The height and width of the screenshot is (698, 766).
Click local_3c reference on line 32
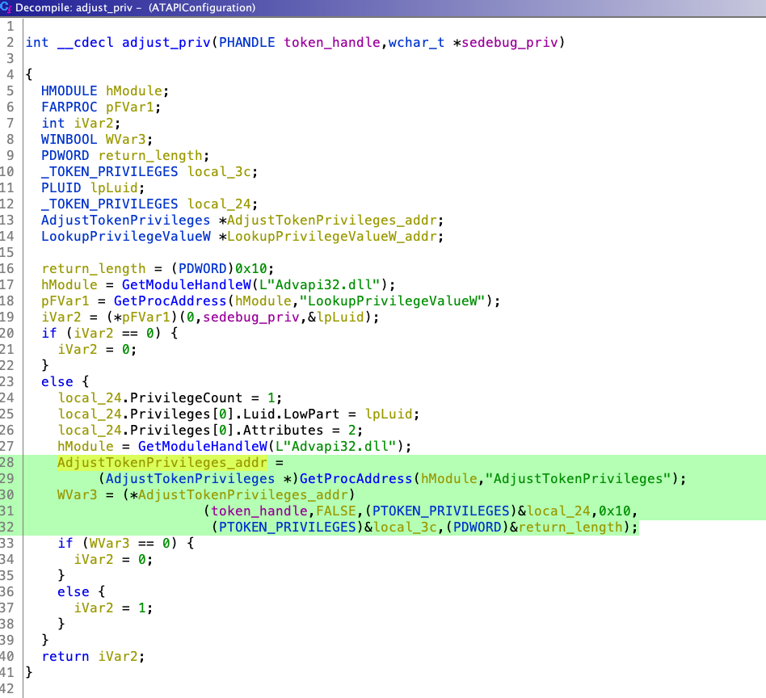[x=405, y=527]
